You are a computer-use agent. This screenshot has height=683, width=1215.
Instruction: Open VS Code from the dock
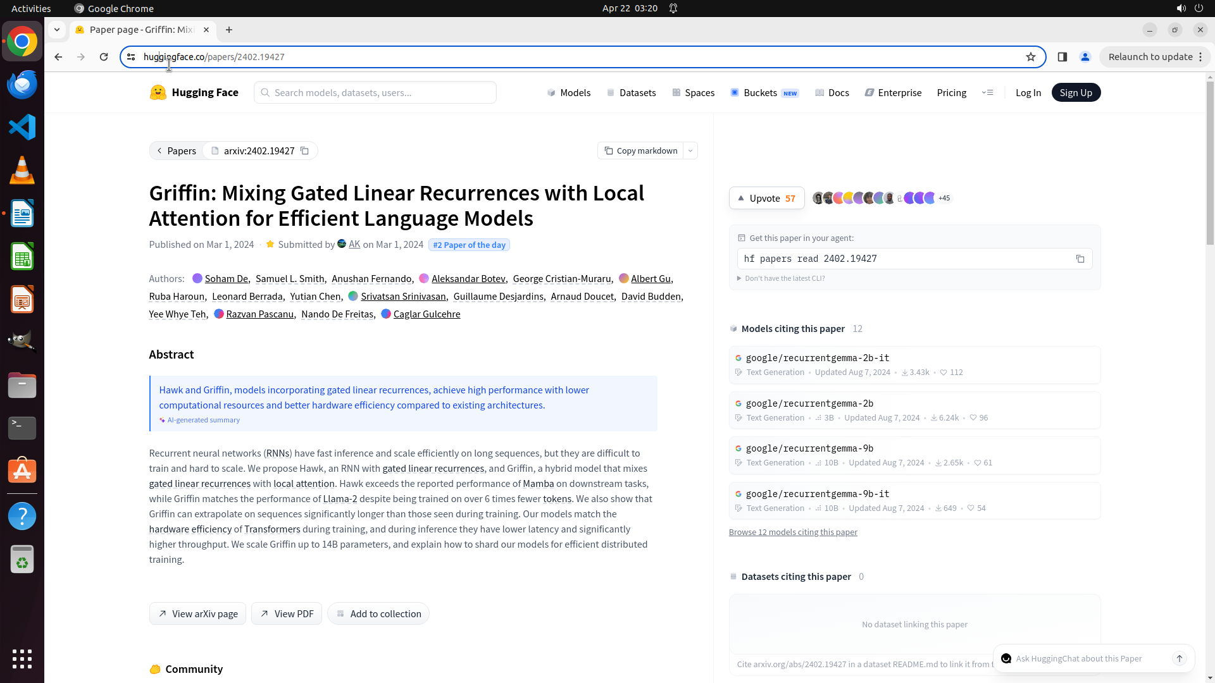tap(22, 127)
